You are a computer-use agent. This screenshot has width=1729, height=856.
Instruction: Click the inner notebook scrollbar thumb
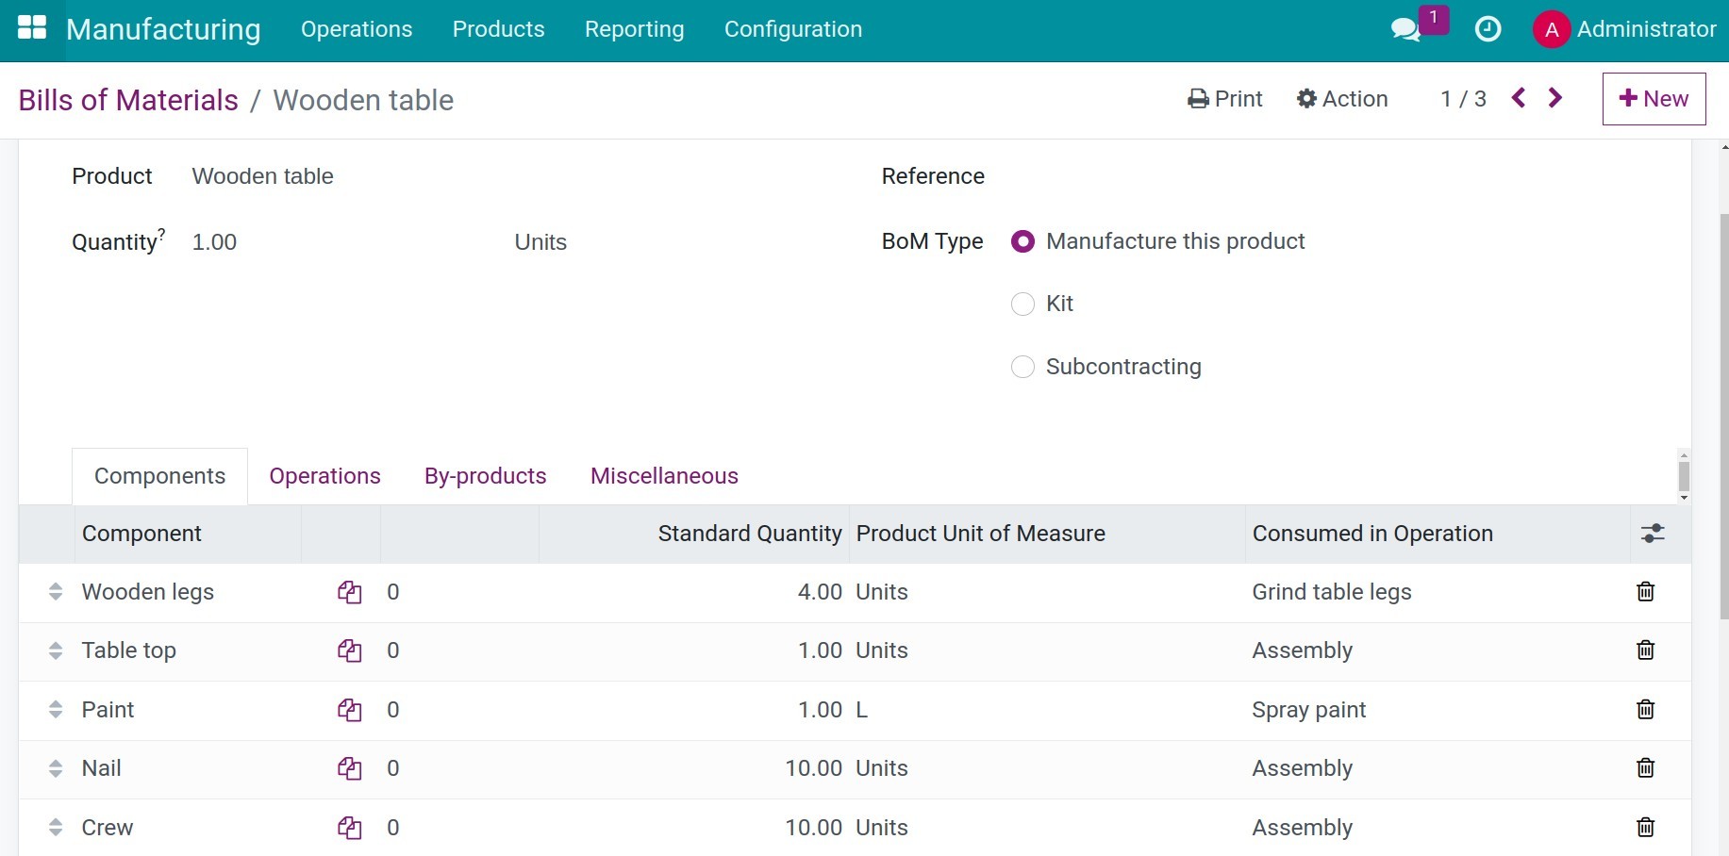[x=1684, y=476]
